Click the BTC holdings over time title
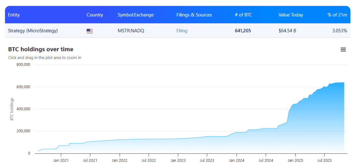This screenshot has width=352, height=163. (41, 50)
